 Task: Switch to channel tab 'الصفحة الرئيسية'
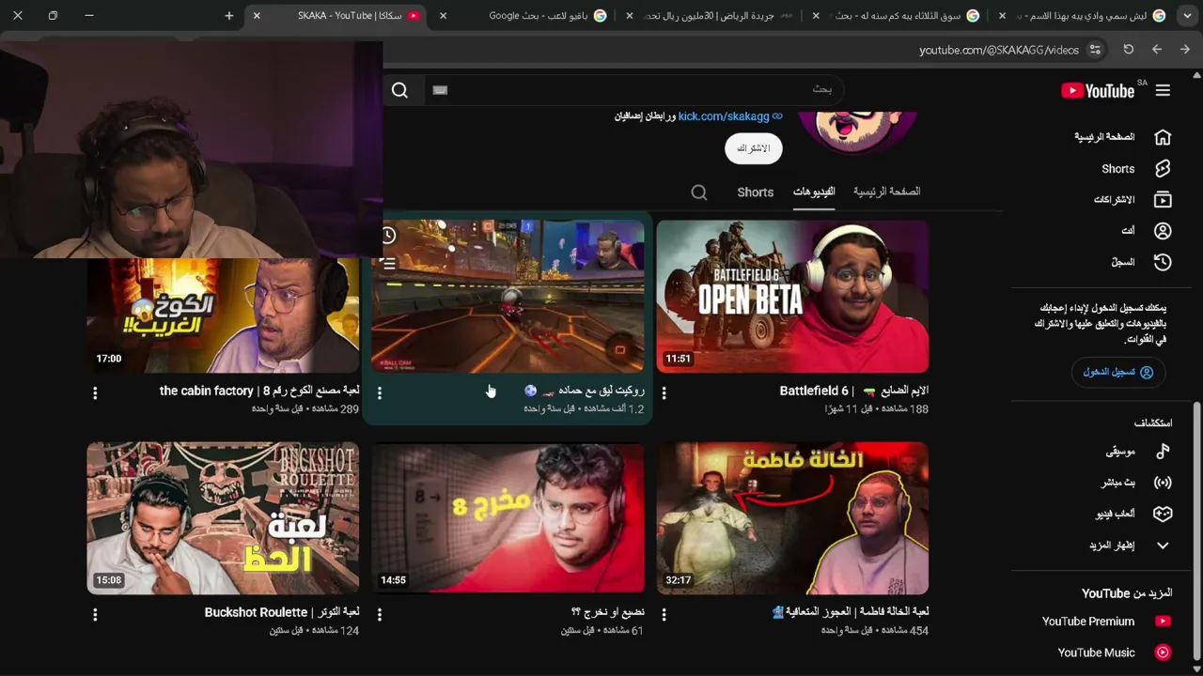coord(886,192)
